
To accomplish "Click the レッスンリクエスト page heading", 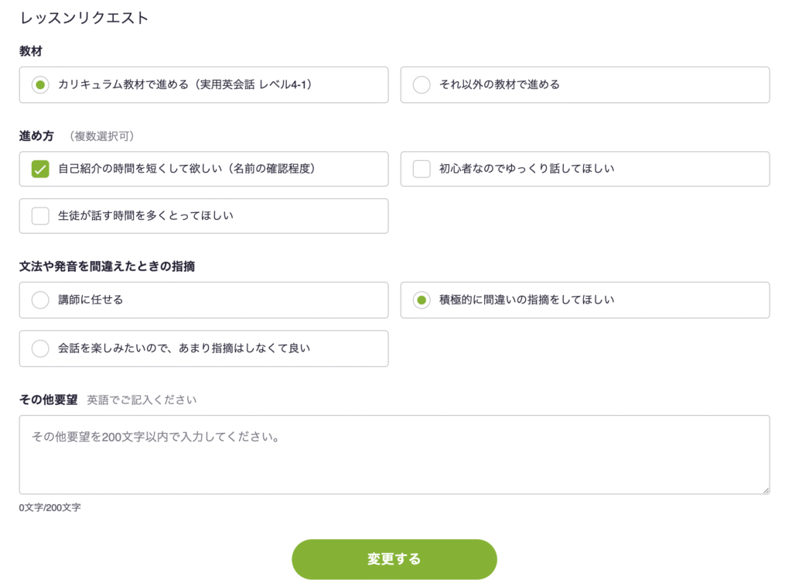I will pyautogui.click(x=84, y=18).
